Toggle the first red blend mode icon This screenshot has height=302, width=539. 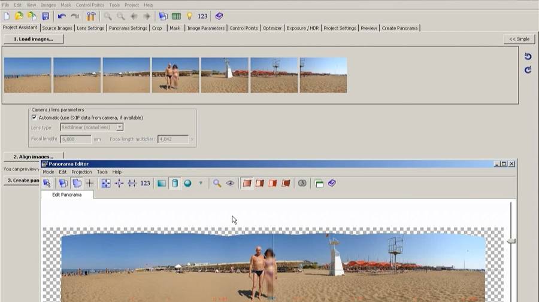click(x=247, y=183)
